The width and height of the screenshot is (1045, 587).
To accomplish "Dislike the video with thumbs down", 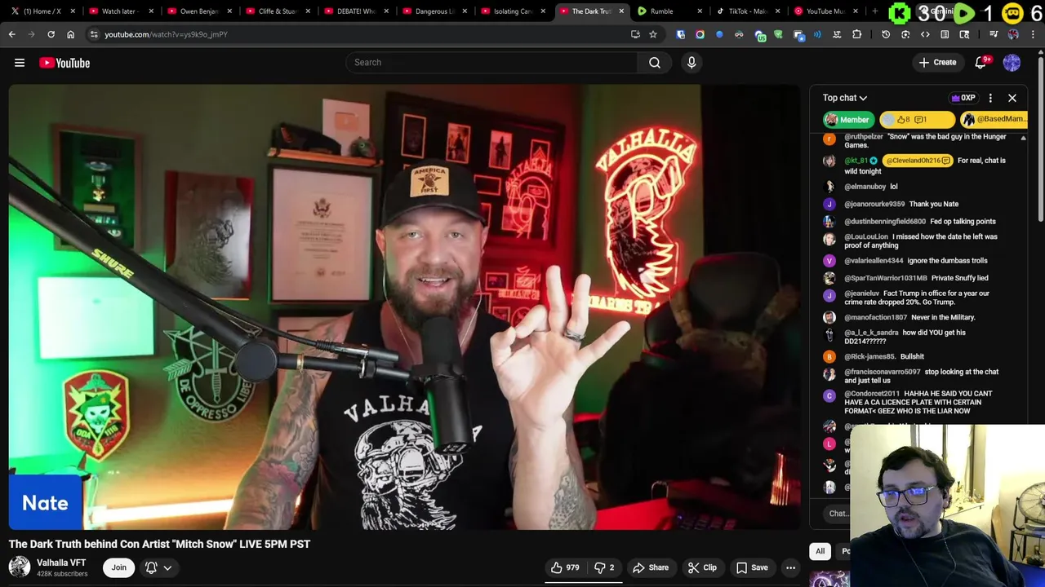I will pos(604,567).
